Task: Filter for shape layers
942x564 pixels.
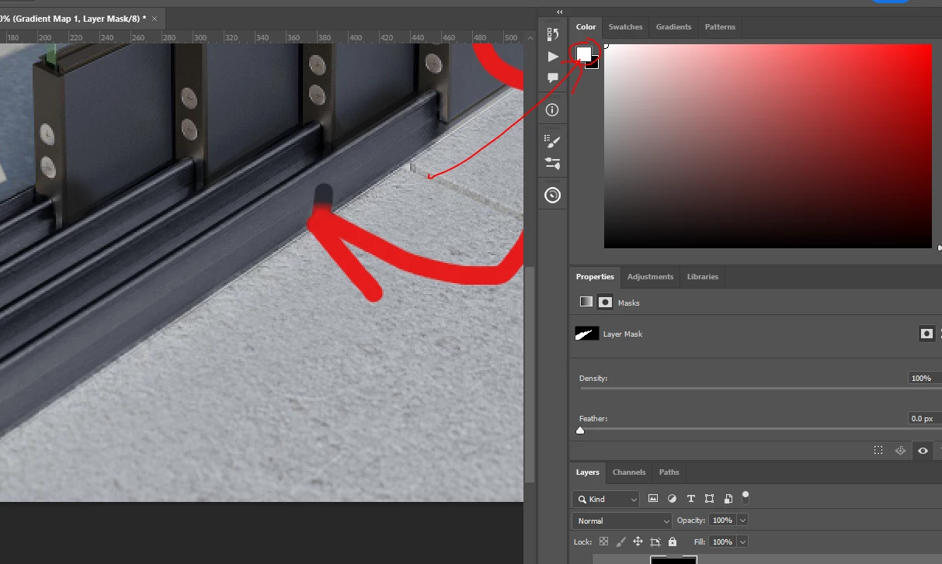Action: (709, 499)
